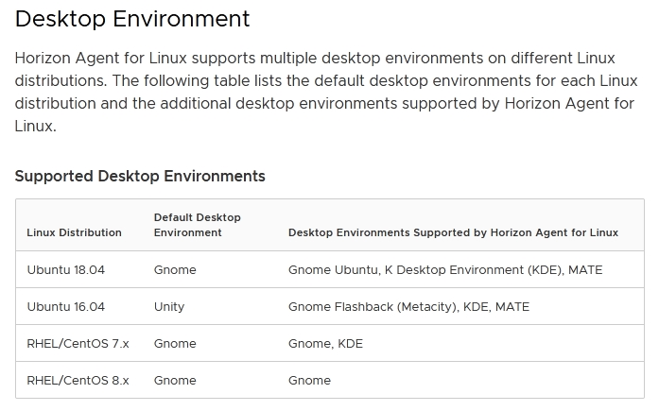Select the Ubuntu 16.04 cell

tap(66, 306)
